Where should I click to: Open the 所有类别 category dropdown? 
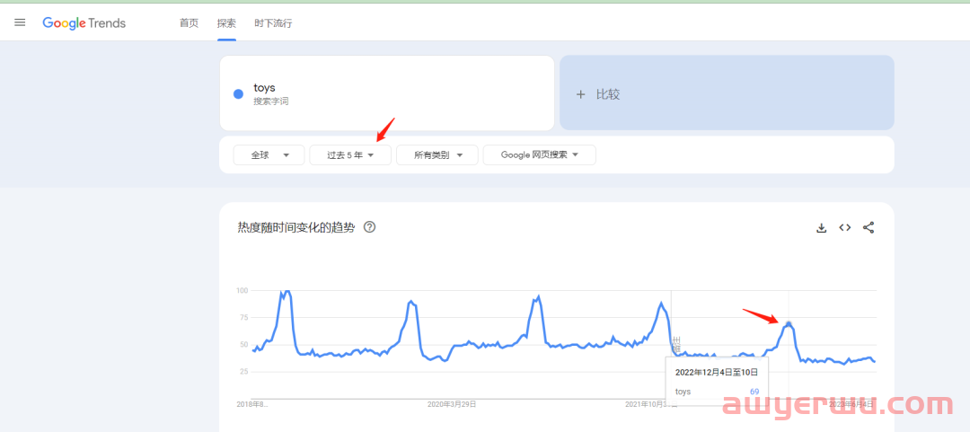click(436, 155)
